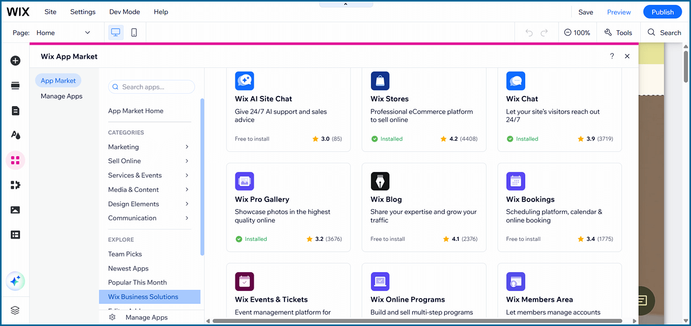Viewport: 691px width, 326px height.
Task: Launch the AI assistant sparkle icon
Action: pos(15,281)
